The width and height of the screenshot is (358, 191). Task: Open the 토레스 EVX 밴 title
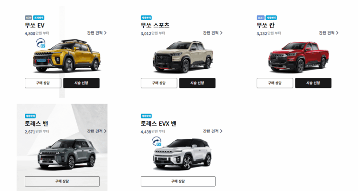pos(158,124)
